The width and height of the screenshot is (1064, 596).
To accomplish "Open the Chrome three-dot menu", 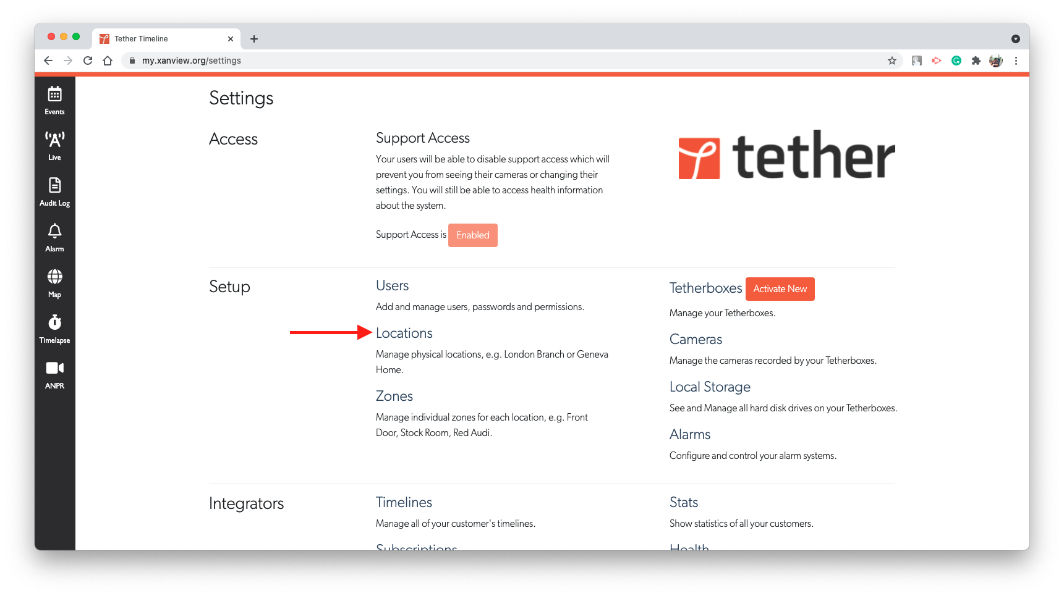I will pyautogui.click(x=1016, y=61).
